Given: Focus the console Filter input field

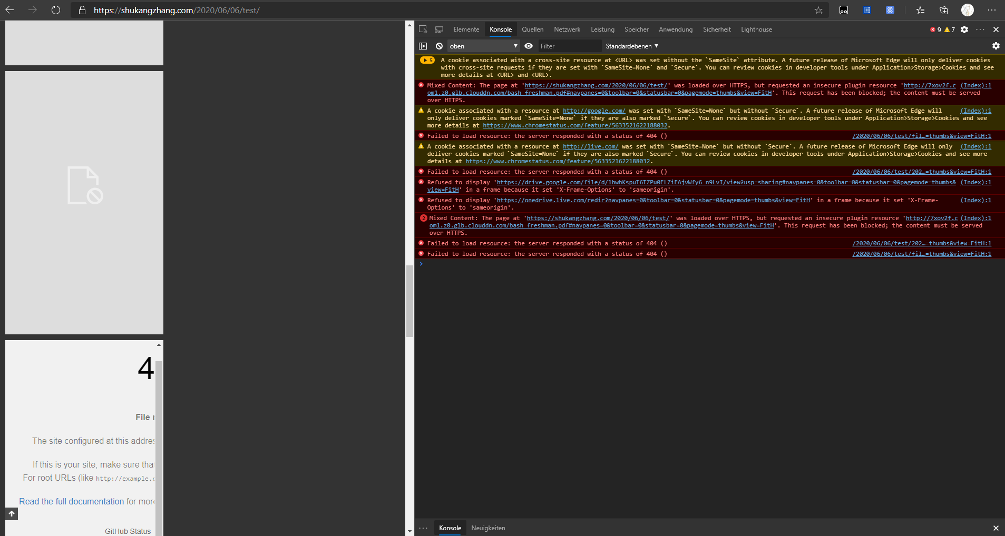Looking at the screenshot, I should [x=569, y=46].
